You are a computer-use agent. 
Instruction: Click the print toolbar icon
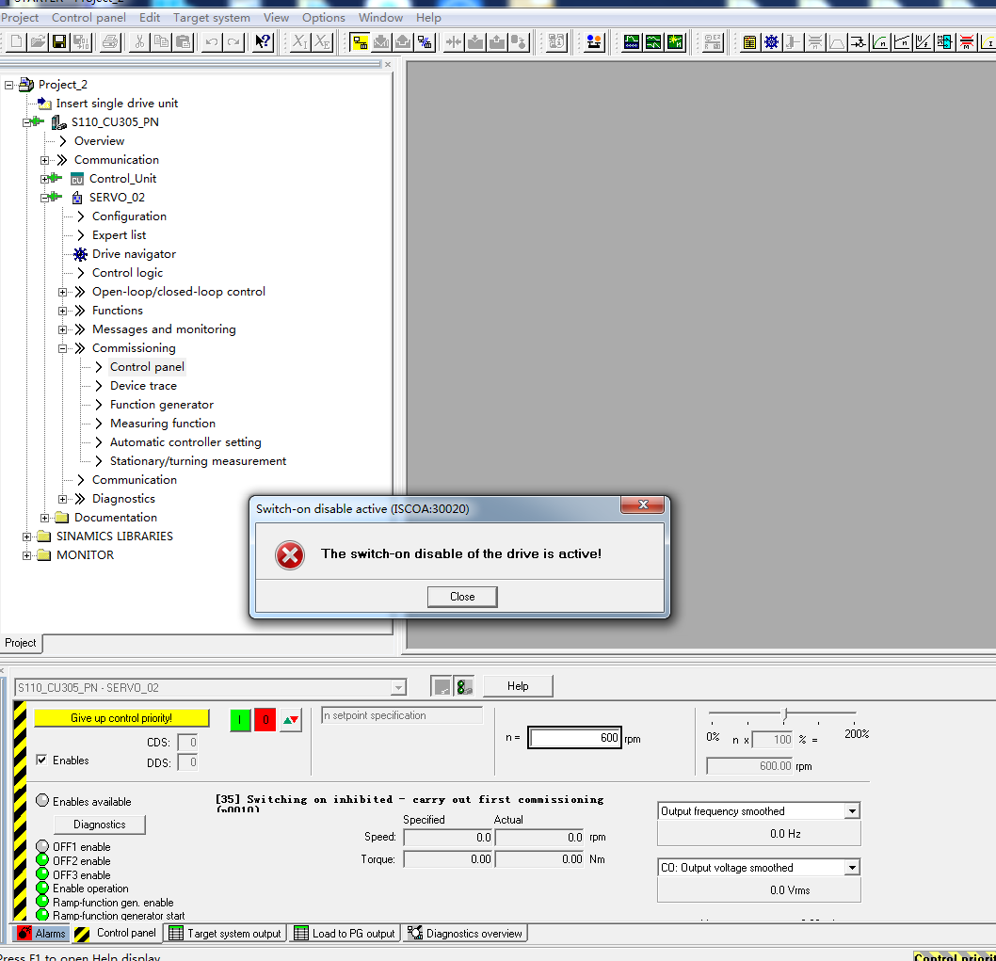pyautogui.click(x=110, y=41)
